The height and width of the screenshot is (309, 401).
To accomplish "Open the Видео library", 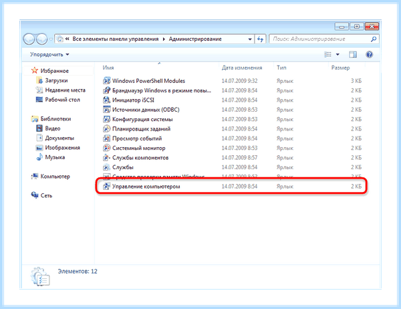I will pos(53,128).
